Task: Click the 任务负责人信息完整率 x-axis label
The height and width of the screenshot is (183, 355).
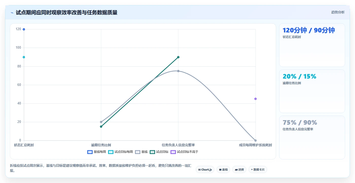Action: point(178,145)
